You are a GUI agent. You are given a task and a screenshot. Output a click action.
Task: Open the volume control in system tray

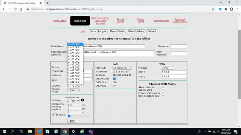[x=218, y=132]
